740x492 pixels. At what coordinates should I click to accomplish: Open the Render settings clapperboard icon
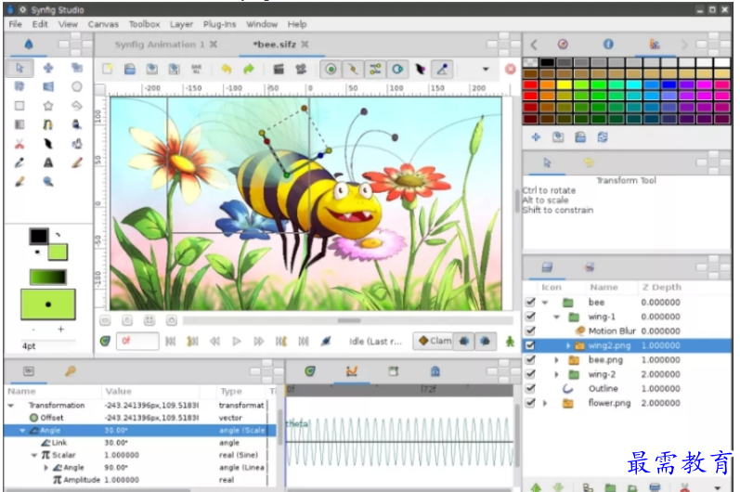pyautogui.click(x=279, y=70)
